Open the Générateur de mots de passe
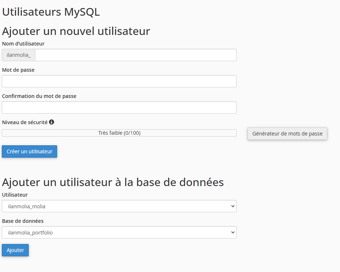This screenshot has width=340, height=272. point(287,134)
